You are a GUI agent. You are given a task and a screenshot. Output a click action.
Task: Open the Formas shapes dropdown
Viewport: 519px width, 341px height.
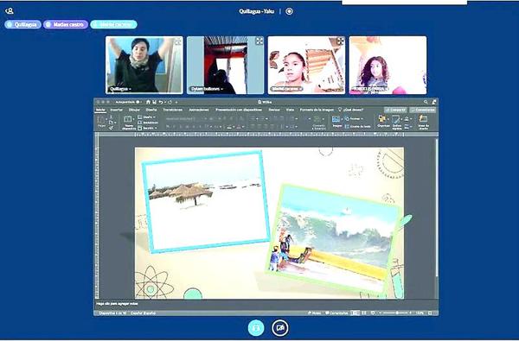pos(354,118)
